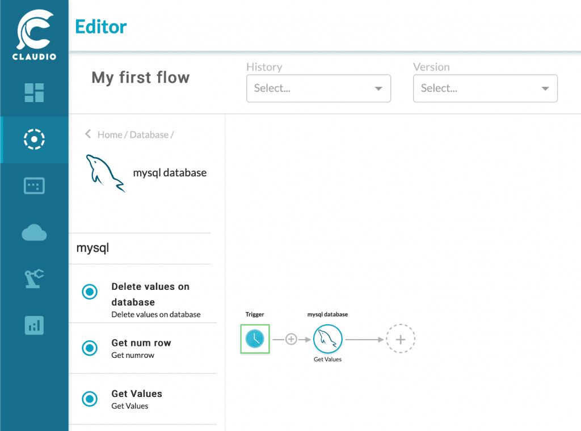Open the robot arm sidebar icon
This screenshot has width=581, height=431.
(34, 279)
